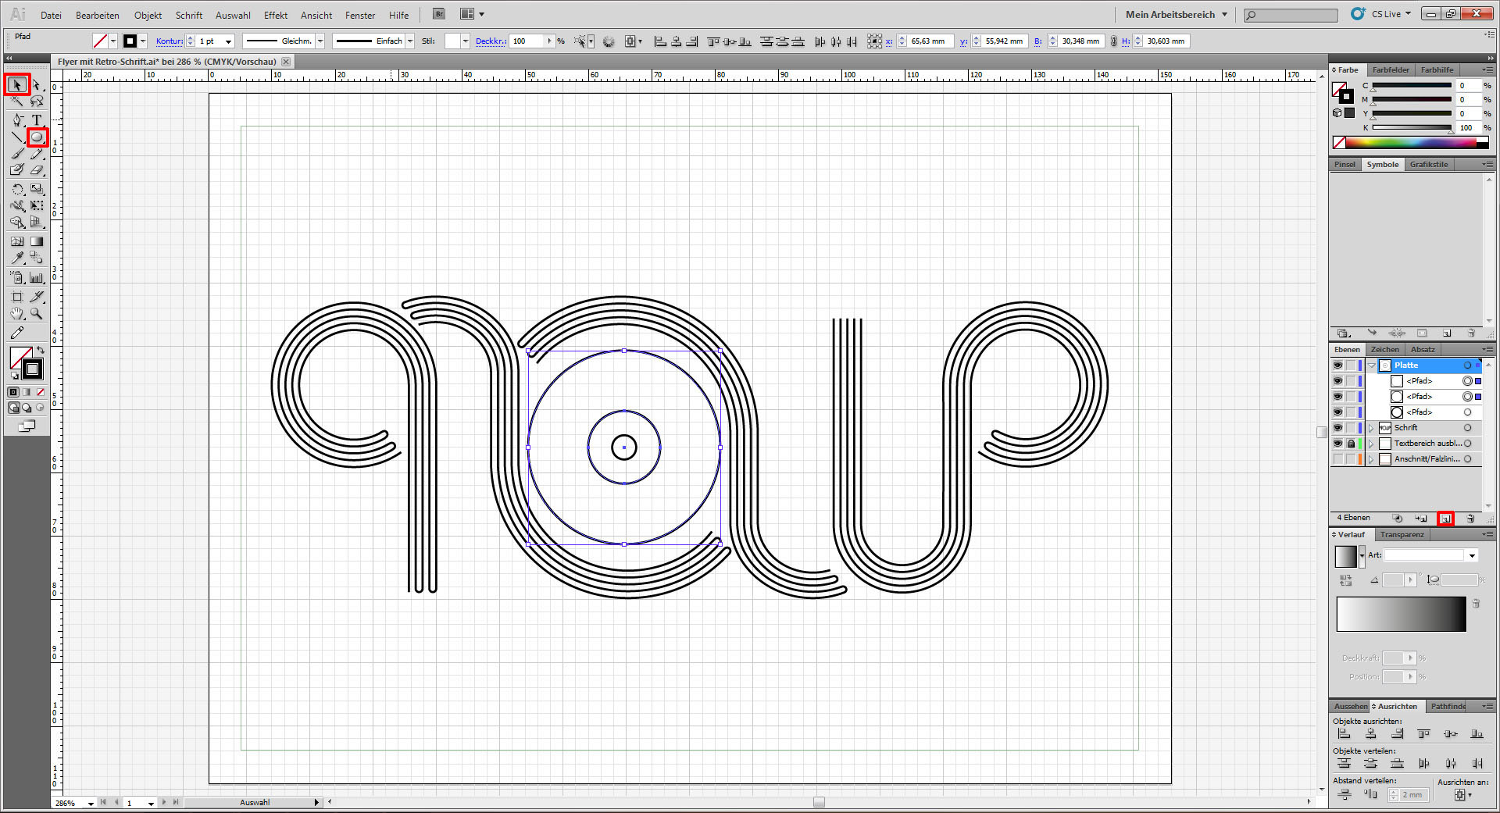The width and height of the screenshot is (1500, 813).
Task: Collapse the Platte layer
Action: point(1371,365)
